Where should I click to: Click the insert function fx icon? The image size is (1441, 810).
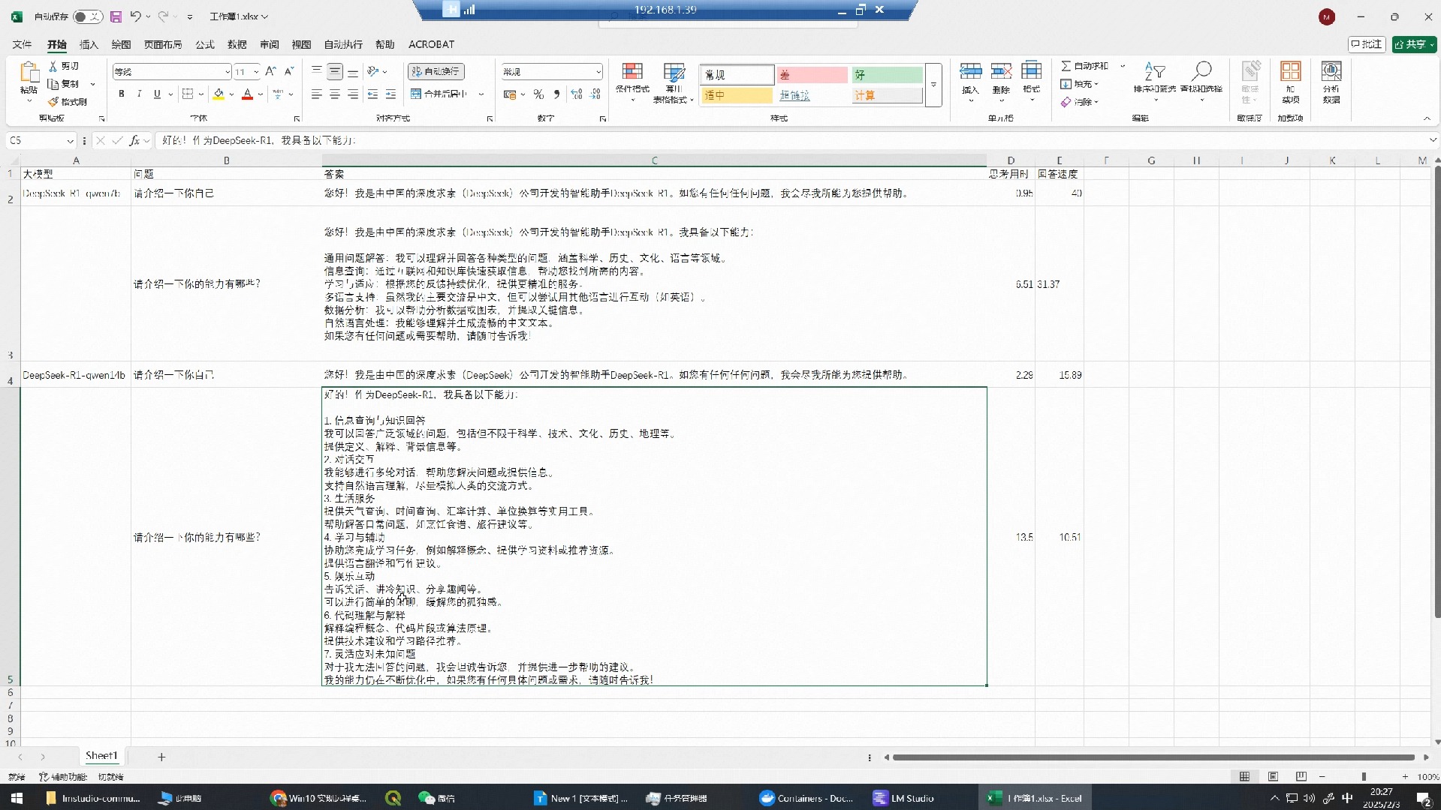[x=134, y=140]
